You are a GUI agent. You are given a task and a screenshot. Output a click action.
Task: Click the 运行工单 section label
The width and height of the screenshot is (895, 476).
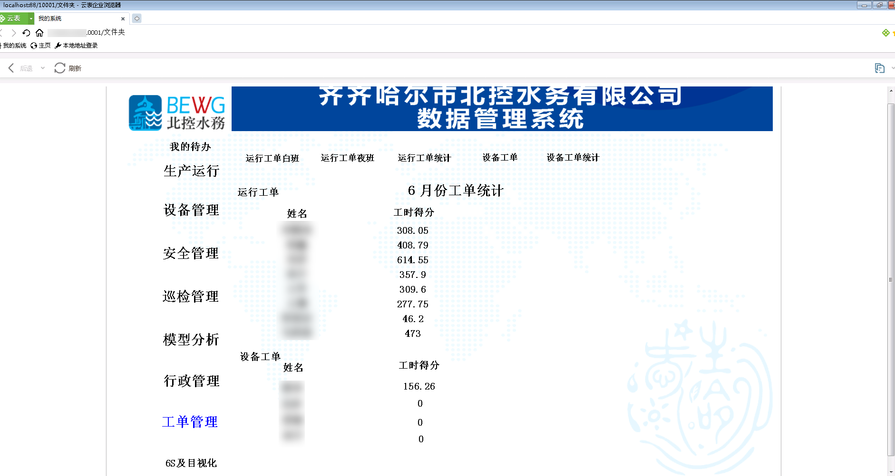258,192
